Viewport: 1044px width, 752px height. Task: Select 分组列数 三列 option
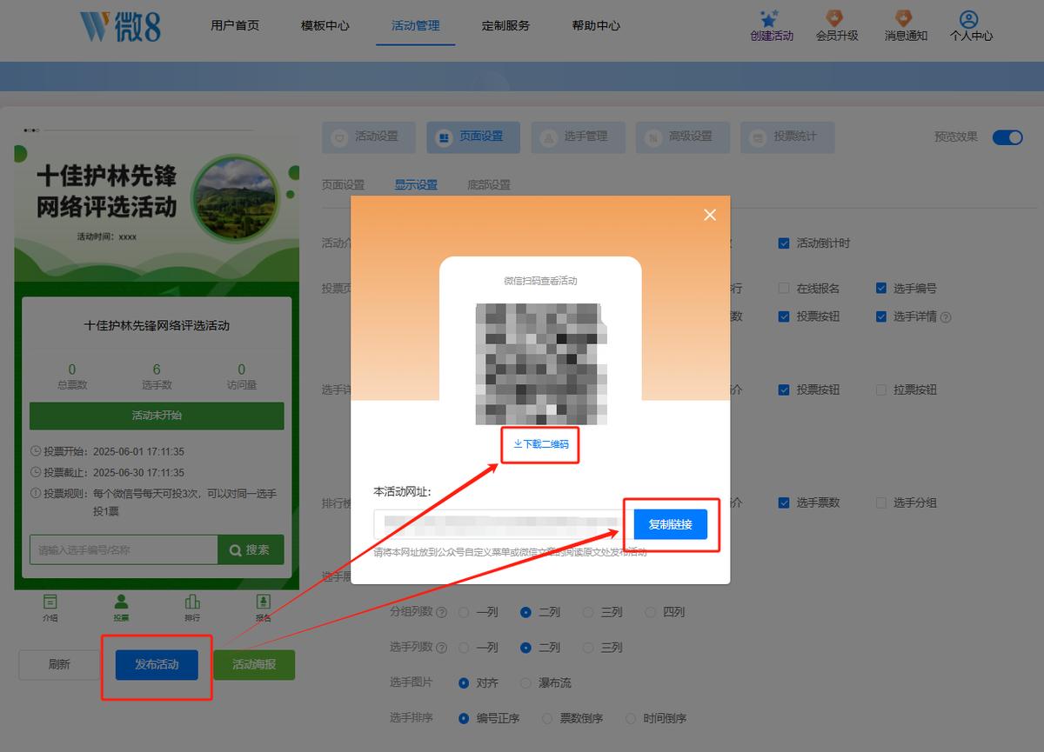tap(588, 612)
